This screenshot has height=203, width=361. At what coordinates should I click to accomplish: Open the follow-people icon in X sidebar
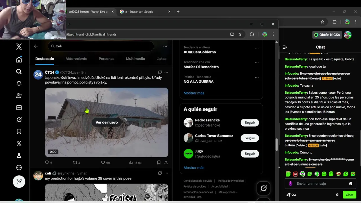pyautogui.click(x=19, y=96)
